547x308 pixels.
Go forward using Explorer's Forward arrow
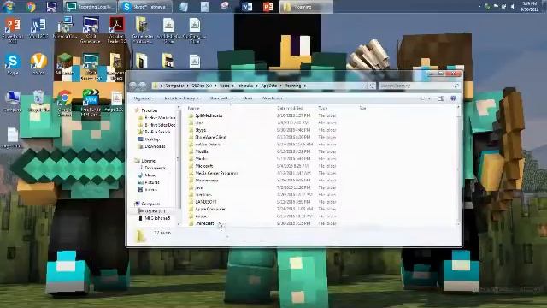143,86
